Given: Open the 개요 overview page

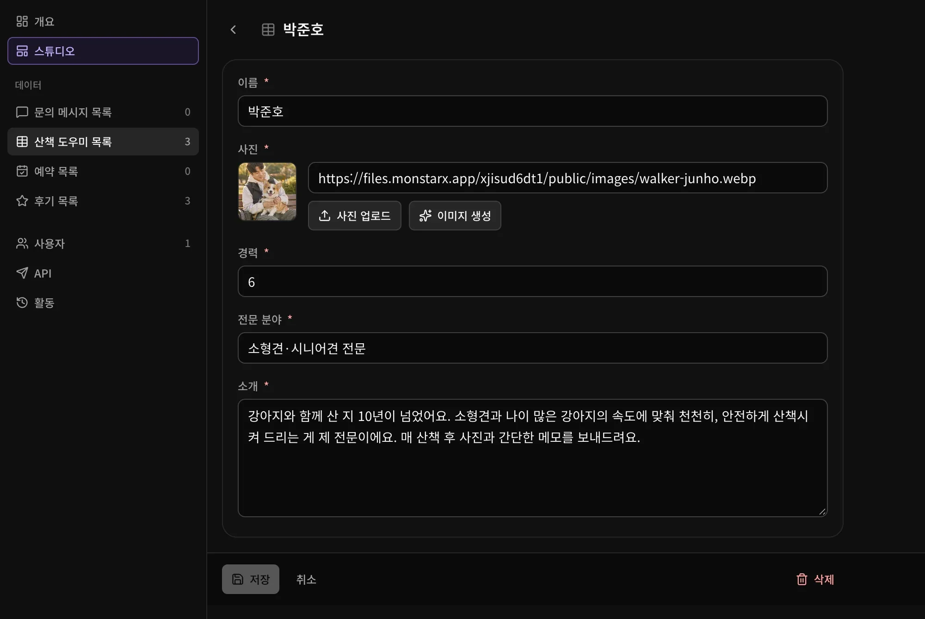Looking at the screenshot, I should tap(103, 21).
